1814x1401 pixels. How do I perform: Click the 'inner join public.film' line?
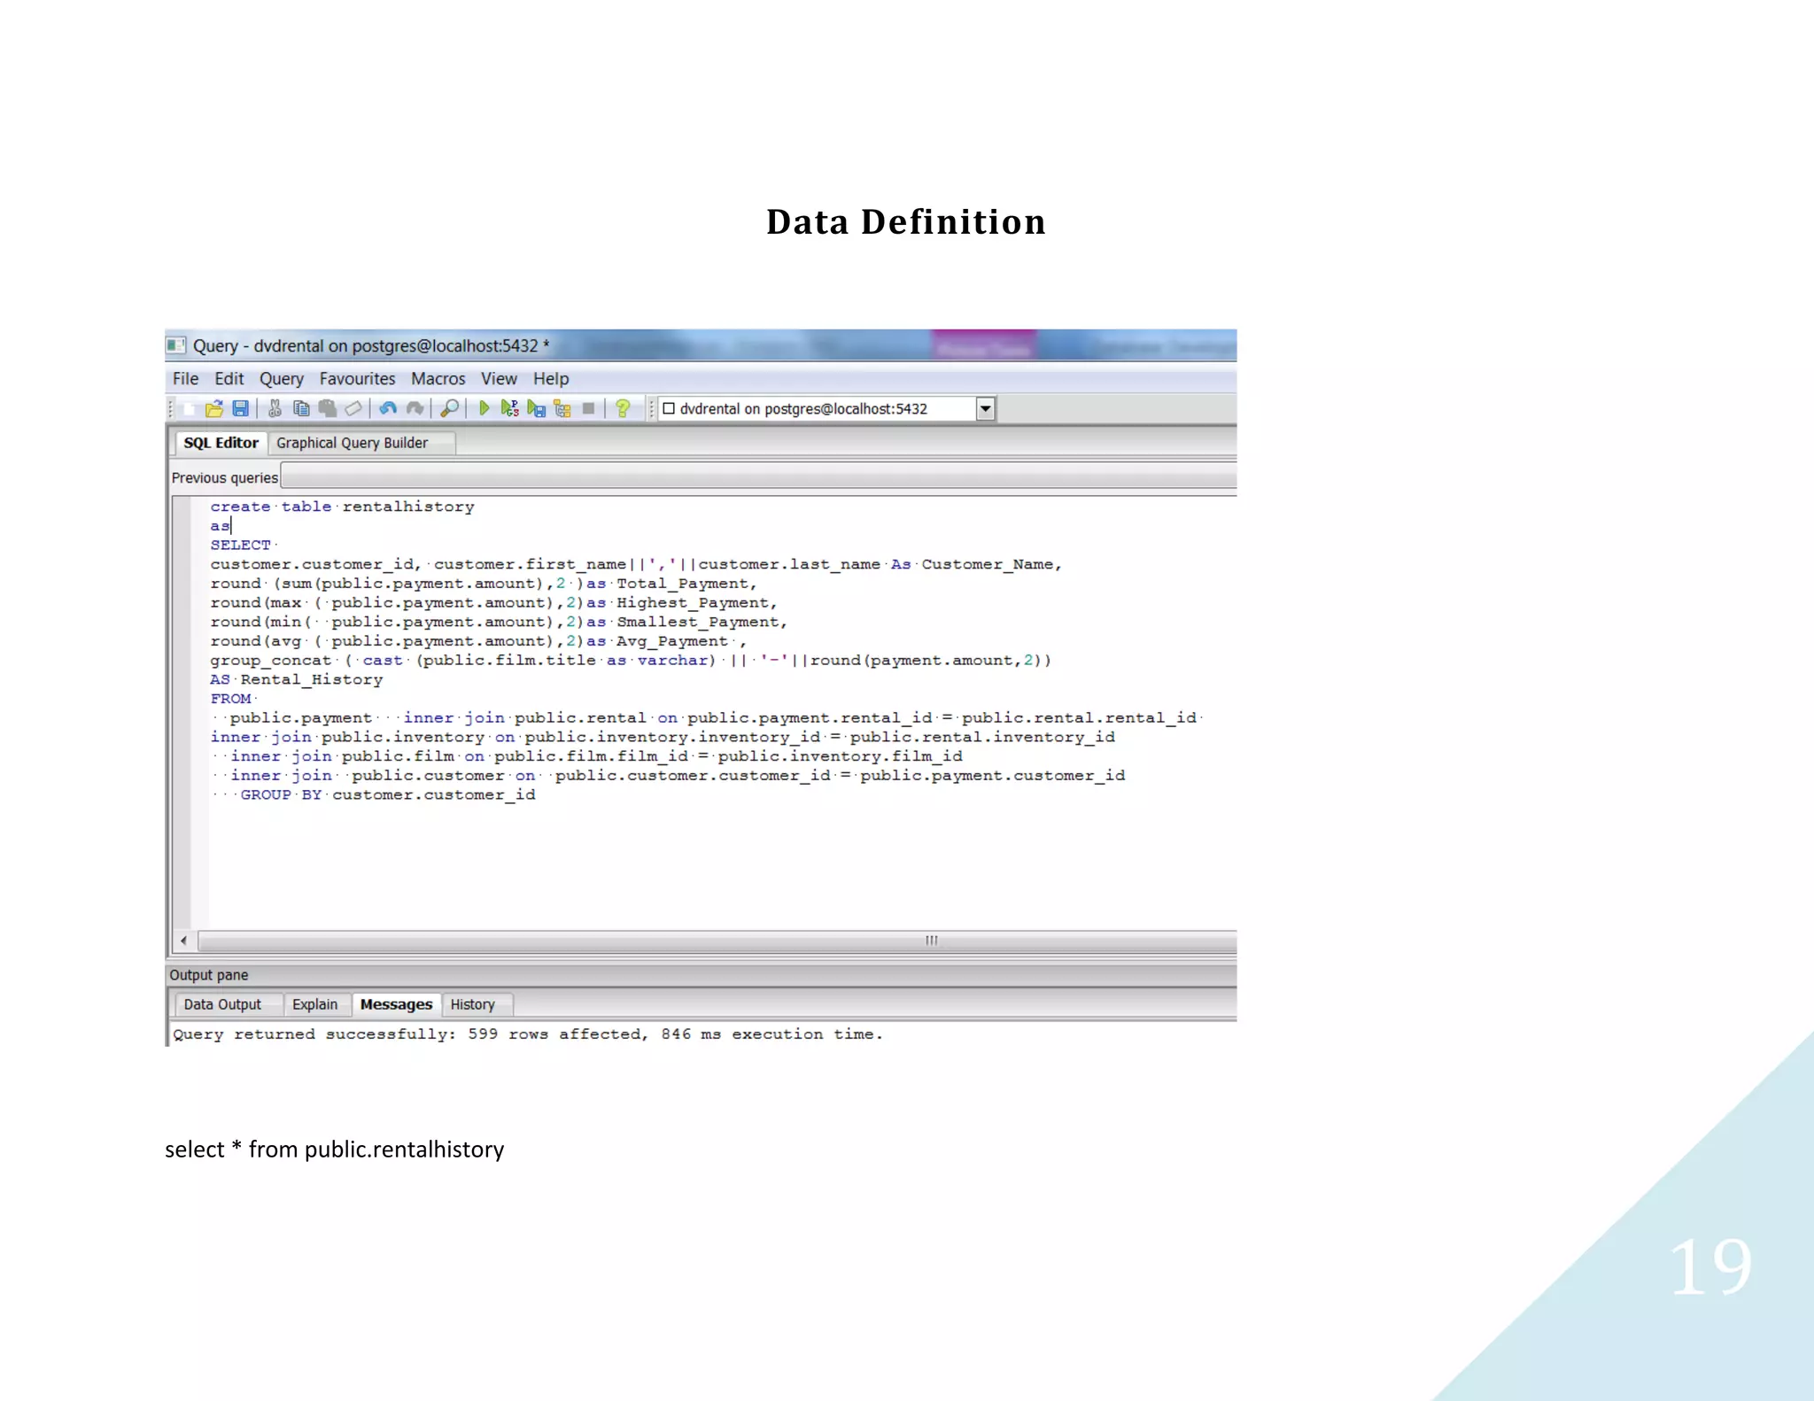[x=596, y=757]
